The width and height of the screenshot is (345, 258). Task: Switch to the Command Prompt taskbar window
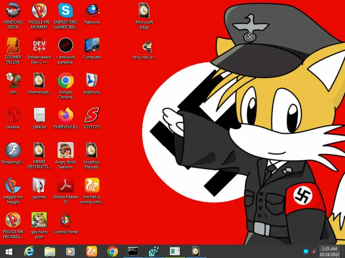pos(133,251)
